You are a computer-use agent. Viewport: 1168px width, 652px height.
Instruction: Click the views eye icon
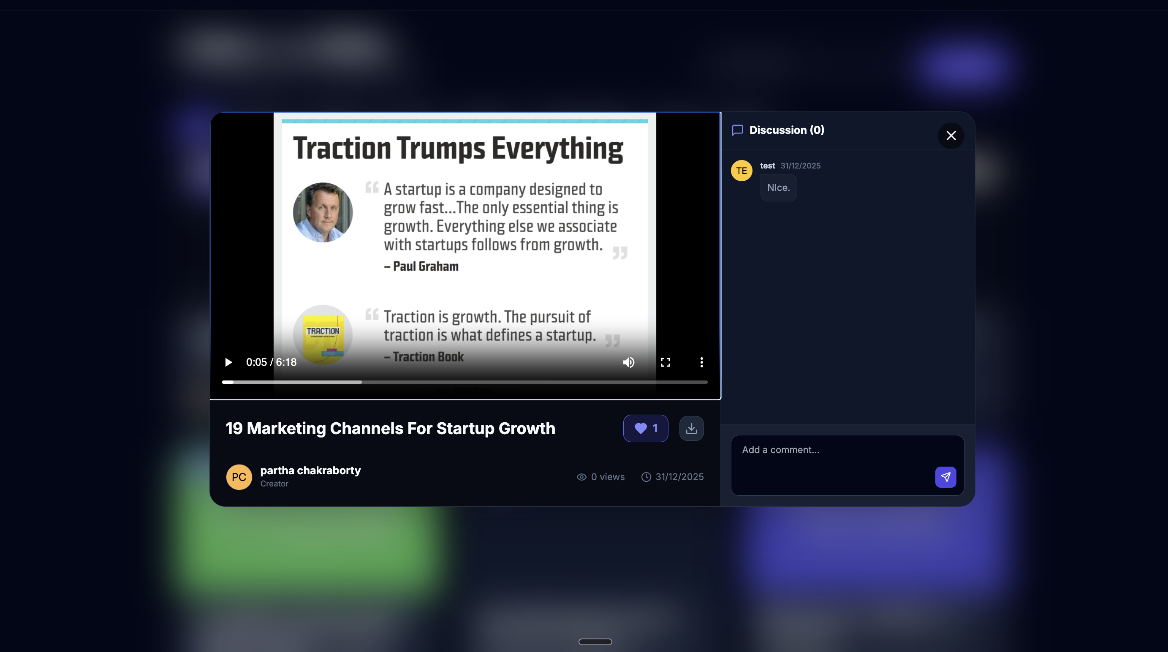581,477
